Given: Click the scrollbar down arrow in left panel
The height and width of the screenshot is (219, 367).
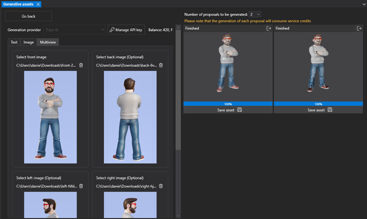Looking at the screenshot, I should [x=178, y=215].
